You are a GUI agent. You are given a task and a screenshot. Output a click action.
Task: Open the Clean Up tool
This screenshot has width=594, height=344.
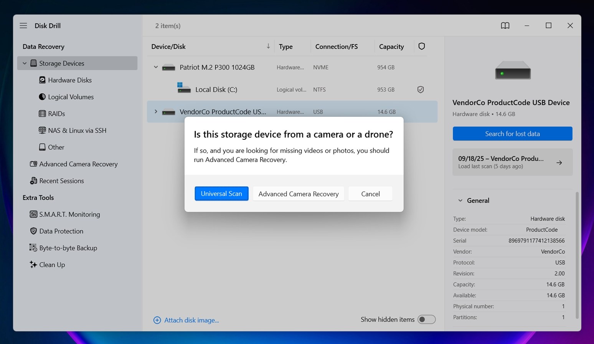point(51,265)
